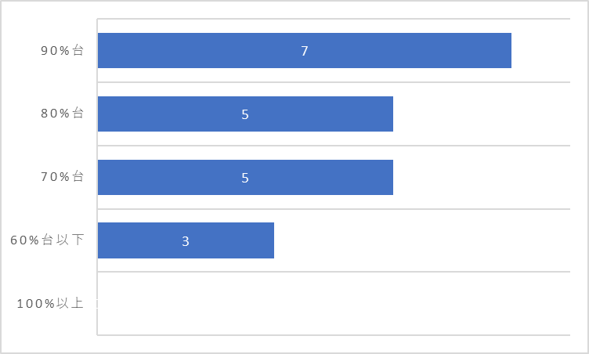Click gridline between 90%台 and 80%台
The height and width of the screenshot is (354, 589).
coord(334,82)
